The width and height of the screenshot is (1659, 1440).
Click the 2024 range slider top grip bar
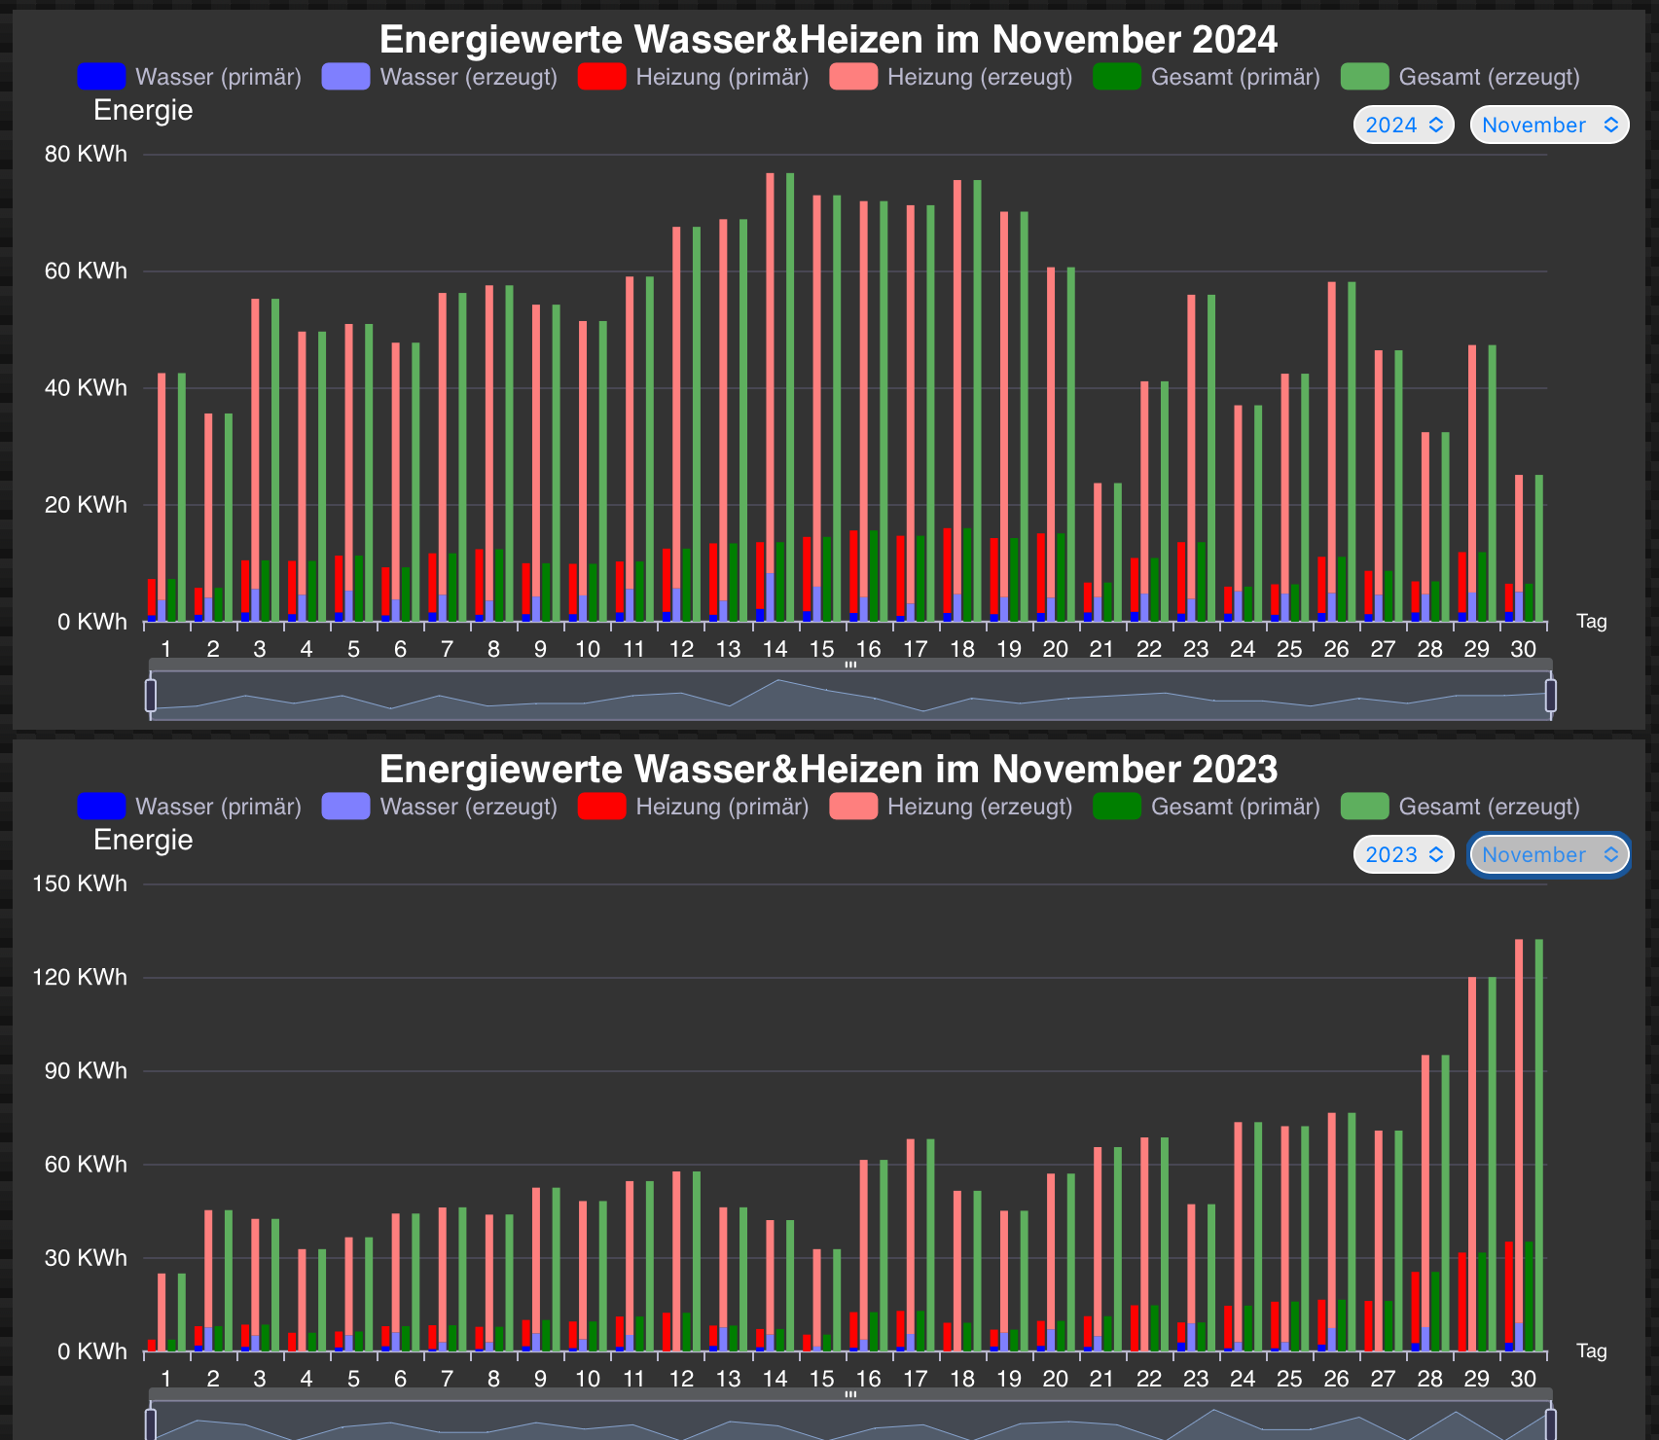tap(850, 665)
